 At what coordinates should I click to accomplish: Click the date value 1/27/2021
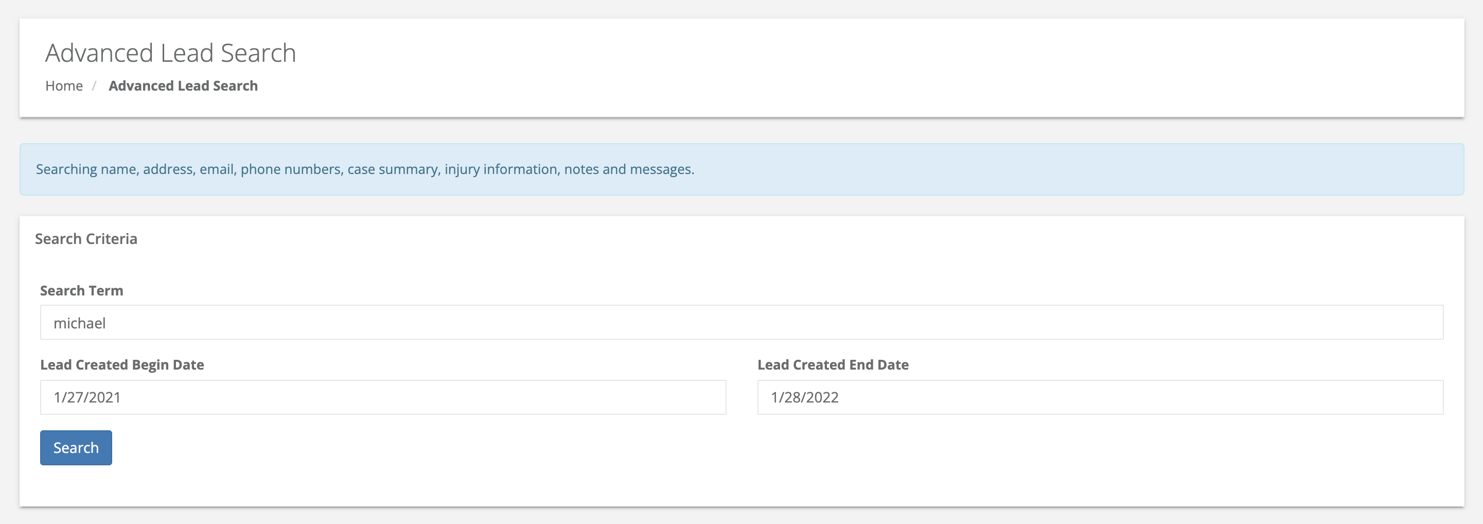(x=86, y=396)
